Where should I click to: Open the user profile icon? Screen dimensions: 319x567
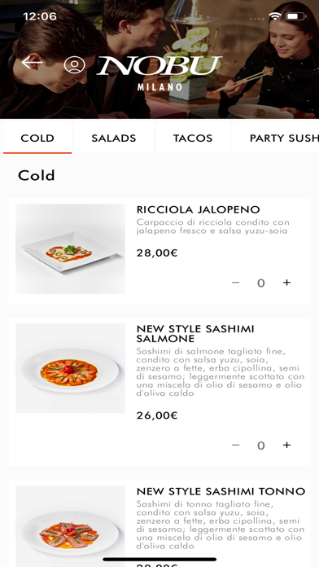coord(74,65)
